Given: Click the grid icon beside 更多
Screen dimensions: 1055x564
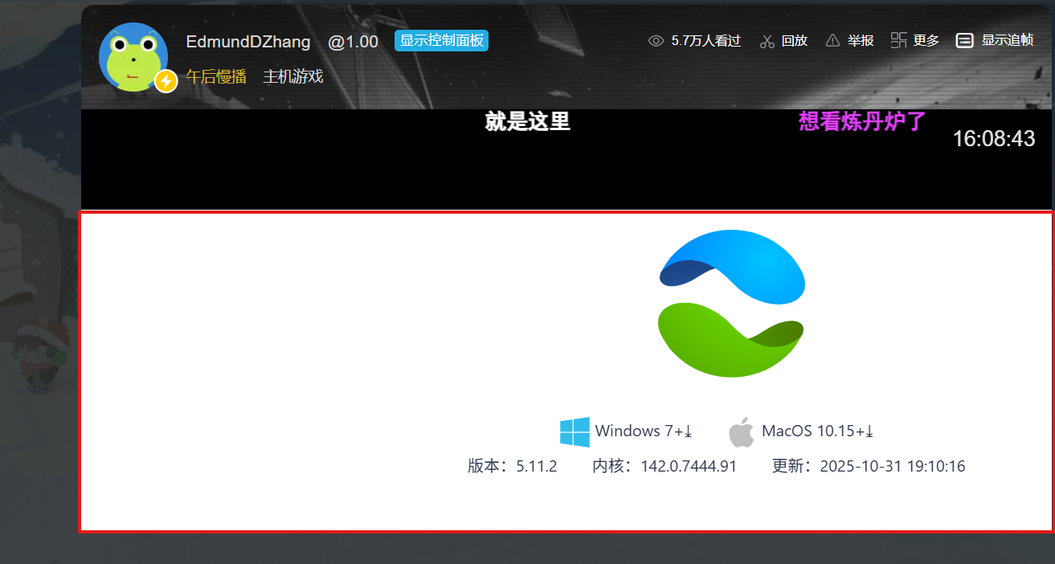Looking at the screenshot, I should pyautogui.click(x=898, y=39).
